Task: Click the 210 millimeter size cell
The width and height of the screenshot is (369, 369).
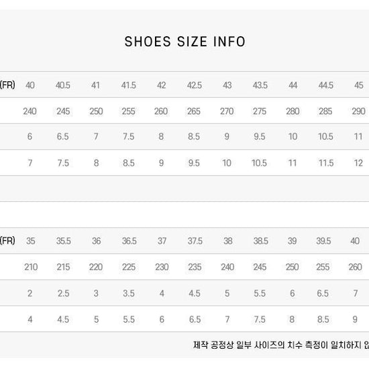Action: pyautogui.click(x=31, y=267)
